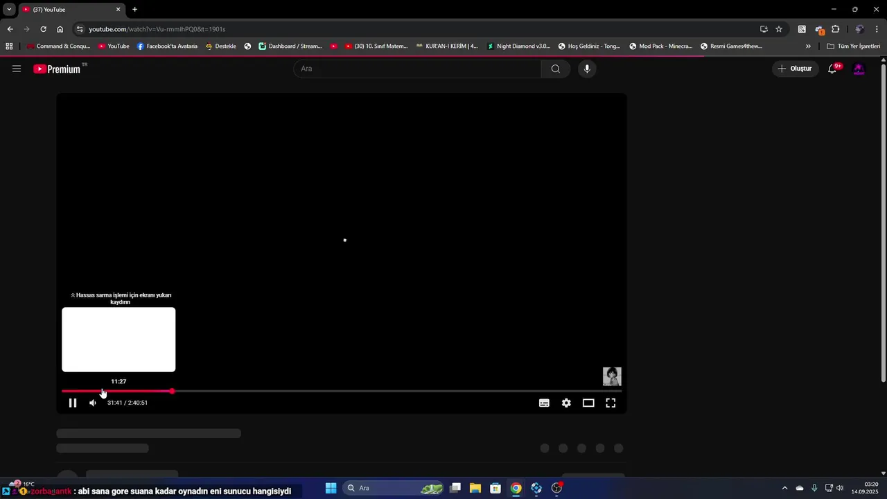
Task: Open the Chrome profile avatar
Action: (x=859, y=29)
